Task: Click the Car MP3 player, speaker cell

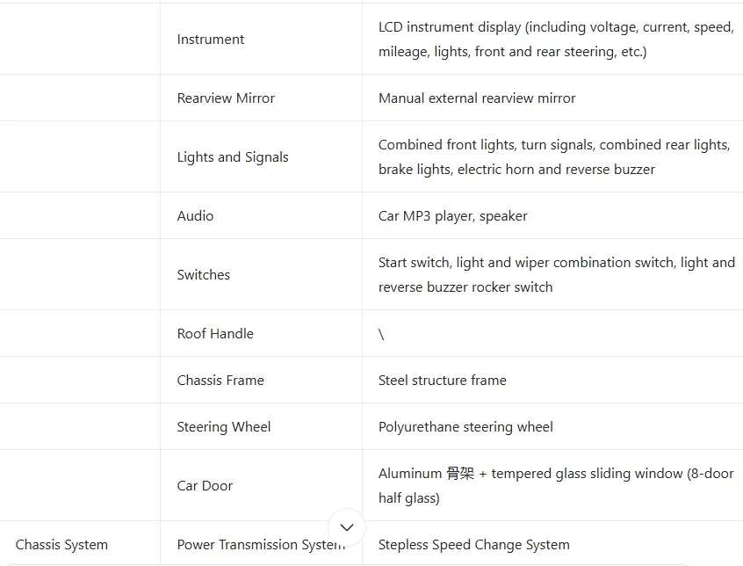Action: [x=452, y=215]
